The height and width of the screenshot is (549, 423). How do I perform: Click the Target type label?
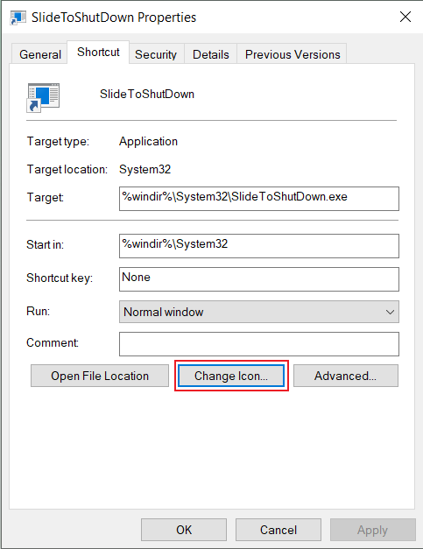point(58,142)
